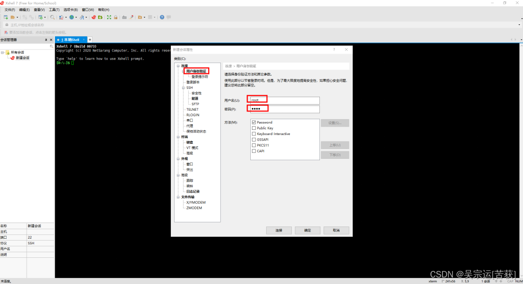This screenshot has width=523, height=284.
Task: Enable the PKCS11 checkbox
Action: pyautogui.click(x=254, y=145)
